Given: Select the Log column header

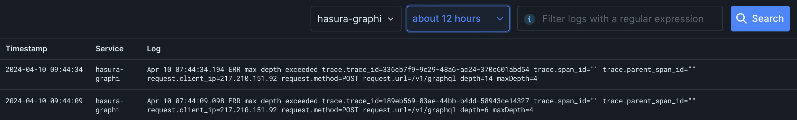Looking at the screenshot, I should [154, 49].
